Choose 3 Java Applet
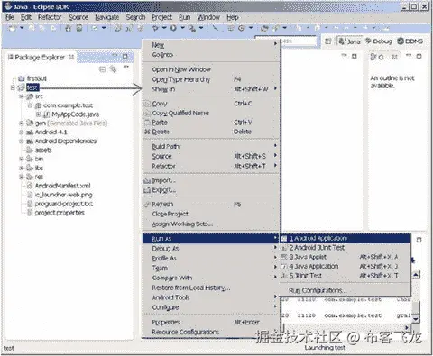The width and height of the screenshot is (433, 356). coord(345,257)
